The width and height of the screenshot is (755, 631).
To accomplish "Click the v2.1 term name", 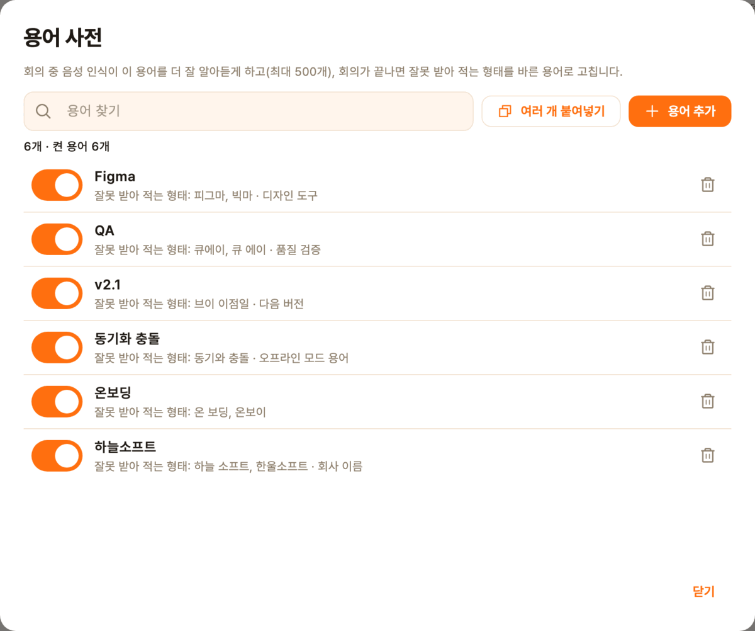I will click(108, 285).
